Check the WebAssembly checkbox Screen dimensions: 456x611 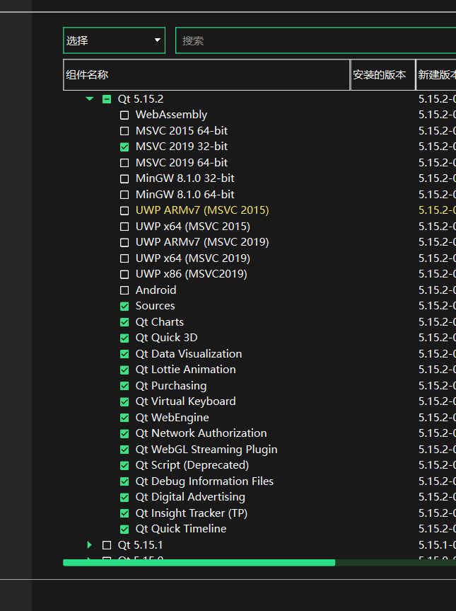pos(124,115)
